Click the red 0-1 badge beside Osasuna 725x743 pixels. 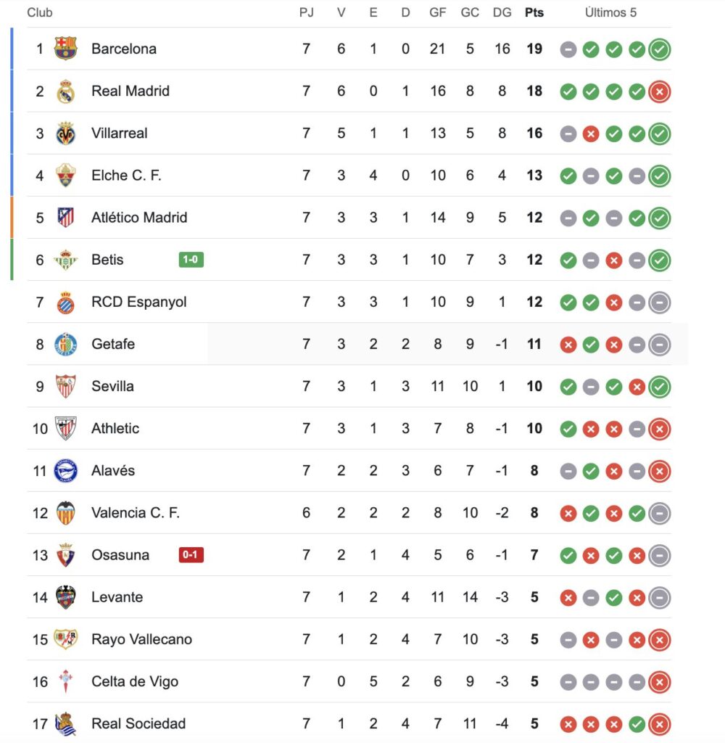(191, 555)
